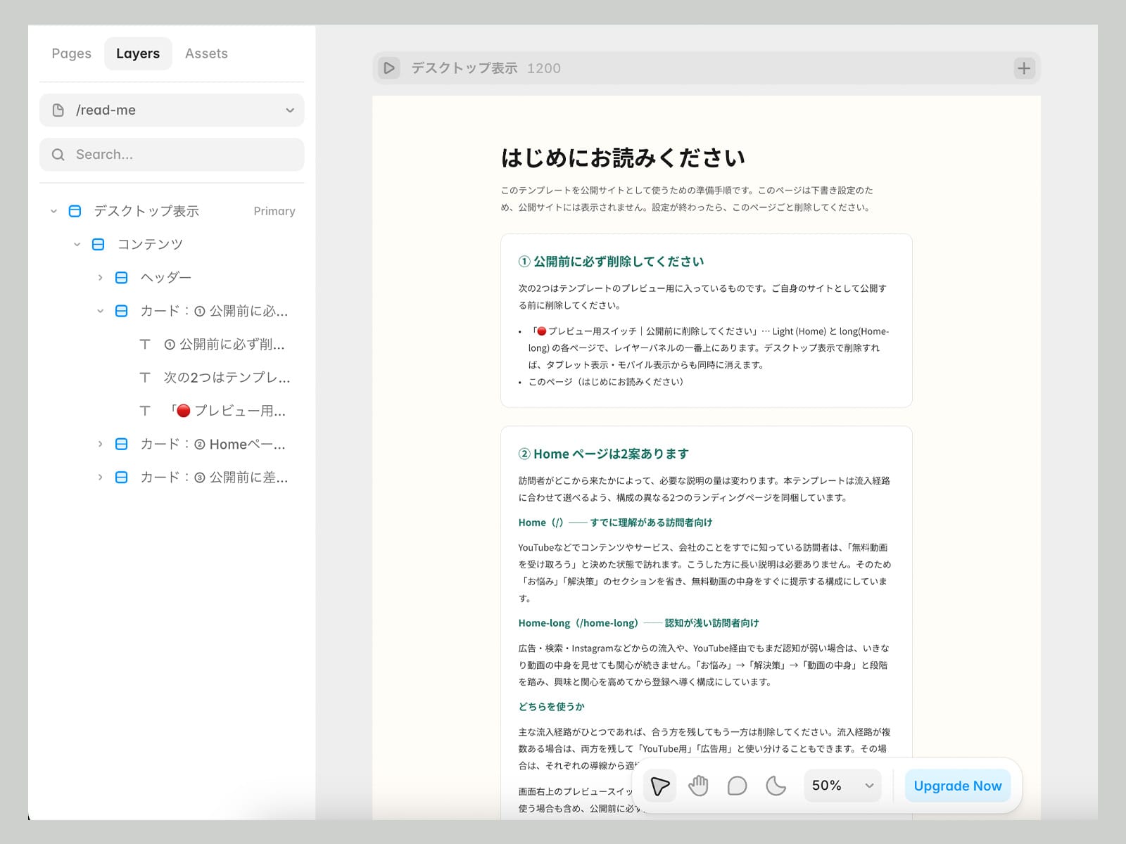
Task: Select the 次の2つはテンプレ… text layer
Action: (x=172, y=378)
